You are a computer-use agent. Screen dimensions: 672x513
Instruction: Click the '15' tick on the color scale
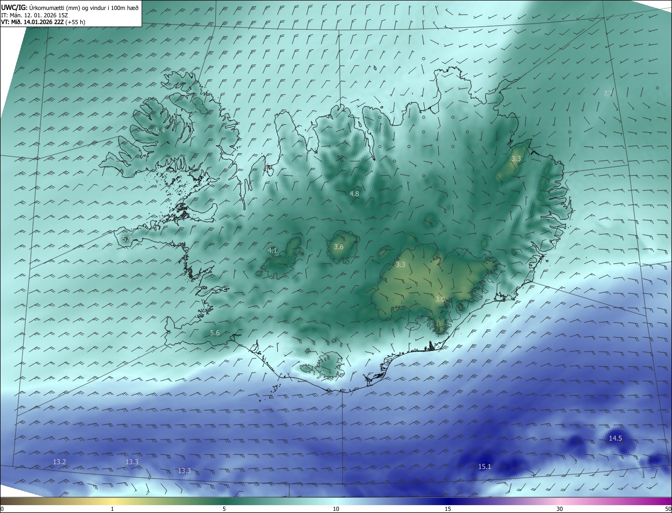448,509
